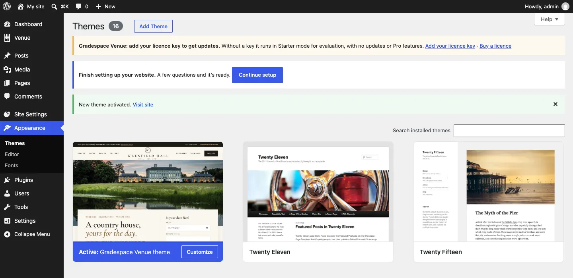Image resolution: width=573 pixels, height=278 pixels.
Task: Select the Appearance menu item
Action: [x=32, y=128]
